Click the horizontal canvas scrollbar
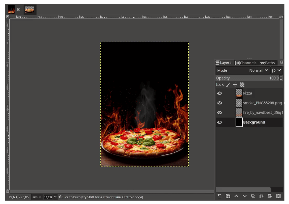Image resolution: width=289 pixels, height=204 pixels. pyautogui.click(x=112, y=192)
